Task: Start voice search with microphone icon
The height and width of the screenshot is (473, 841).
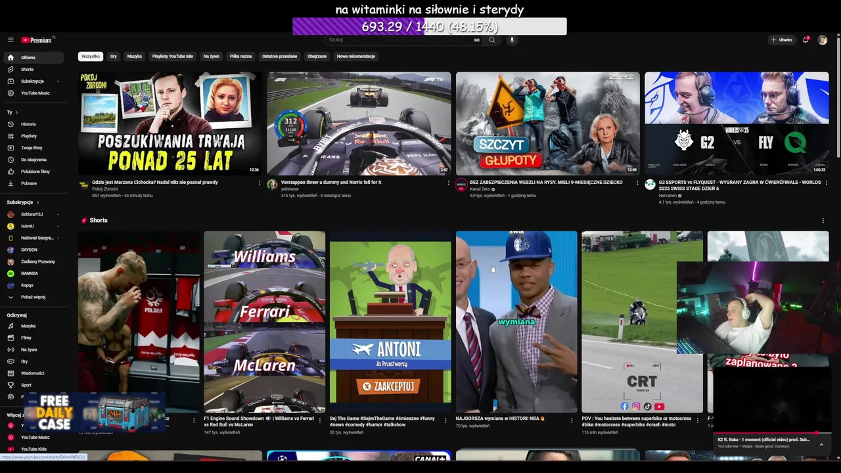Action: tap(512, 40)
